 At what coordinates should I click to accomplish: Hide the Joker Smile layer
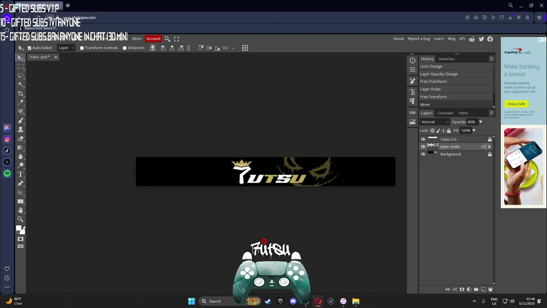(x=423, y=147)
